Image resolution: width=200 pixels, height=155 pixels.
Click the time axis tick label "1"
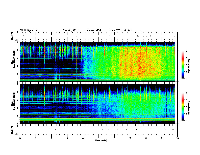click(x=36, y=138)
